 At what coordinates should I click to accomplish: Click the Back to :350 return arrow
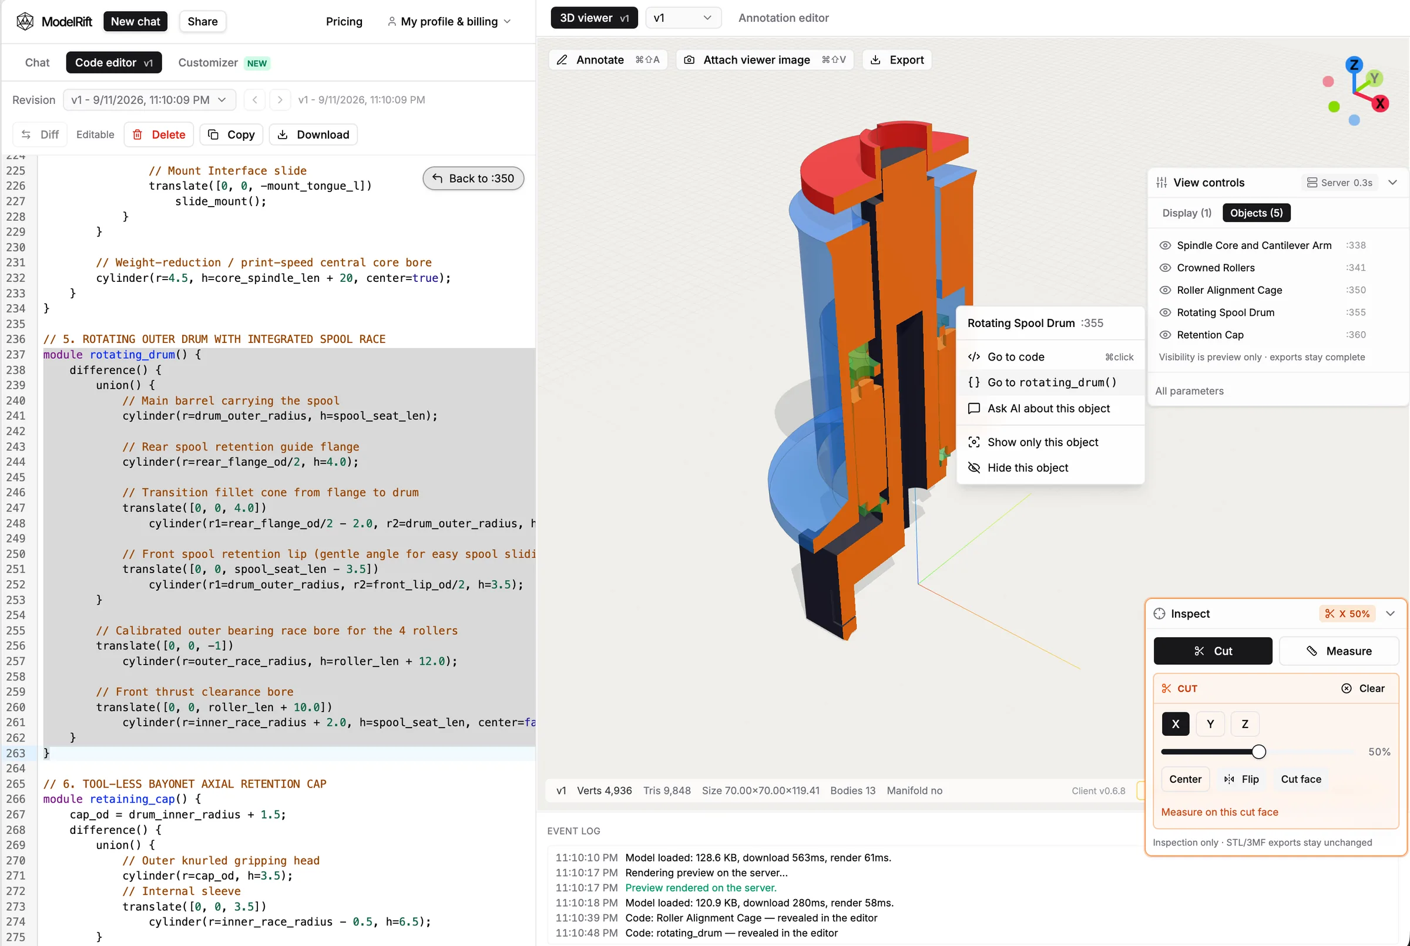[438, 178]
